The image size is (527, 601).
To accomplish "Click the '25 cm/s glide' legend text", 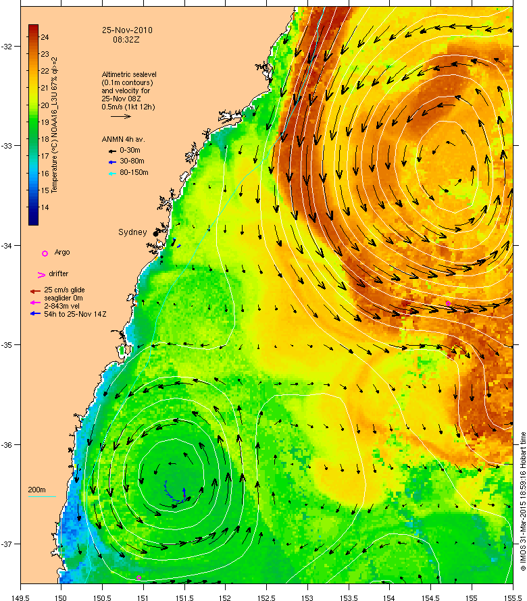I will 64,290.
